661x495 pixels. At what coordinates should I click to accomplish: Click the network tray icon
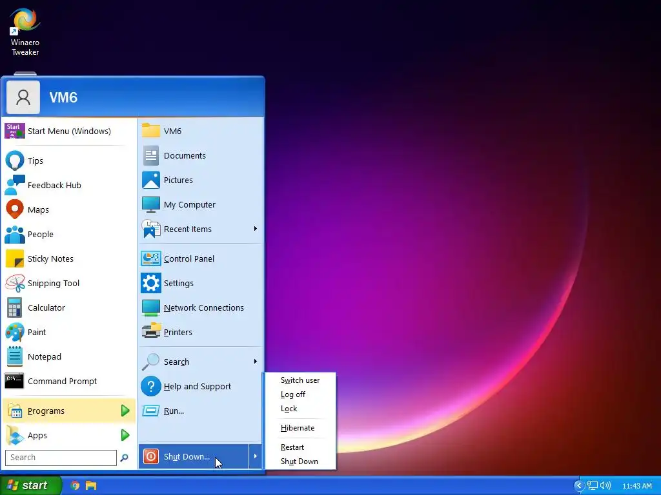click(593, 486)
